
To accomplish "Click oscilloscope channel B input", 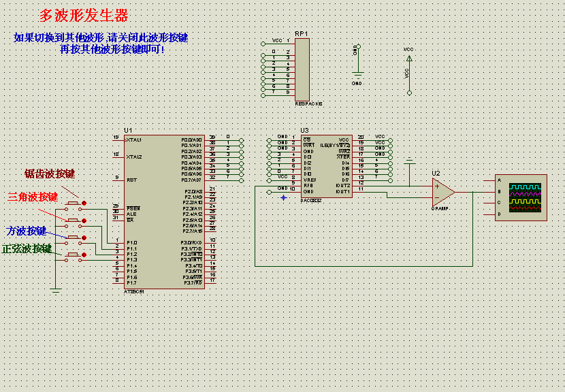I will coord(499,192).
